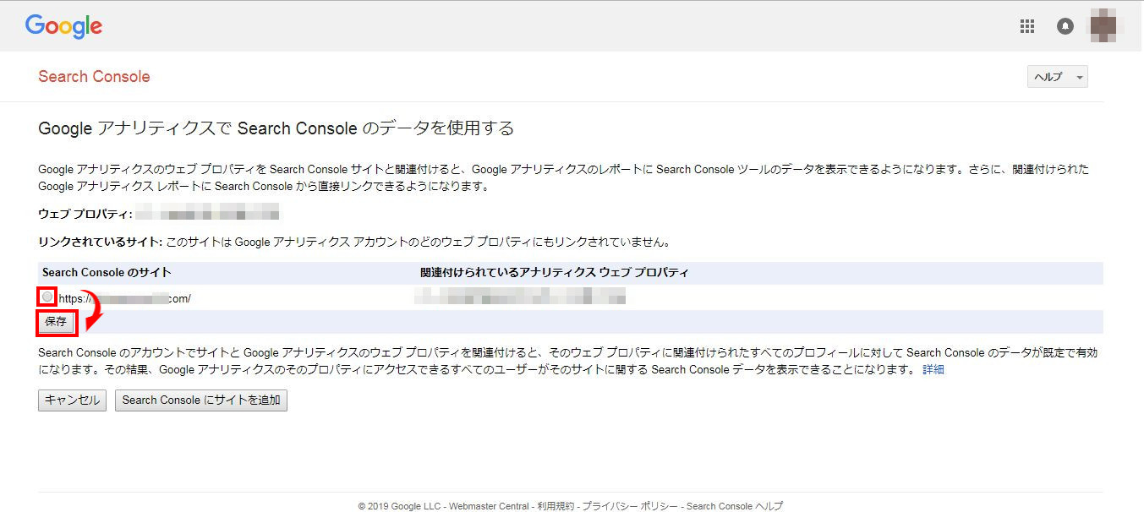Screen dimensions: 1144x512
Task: Open the Search Console heading link
Action: coord(94,77)
